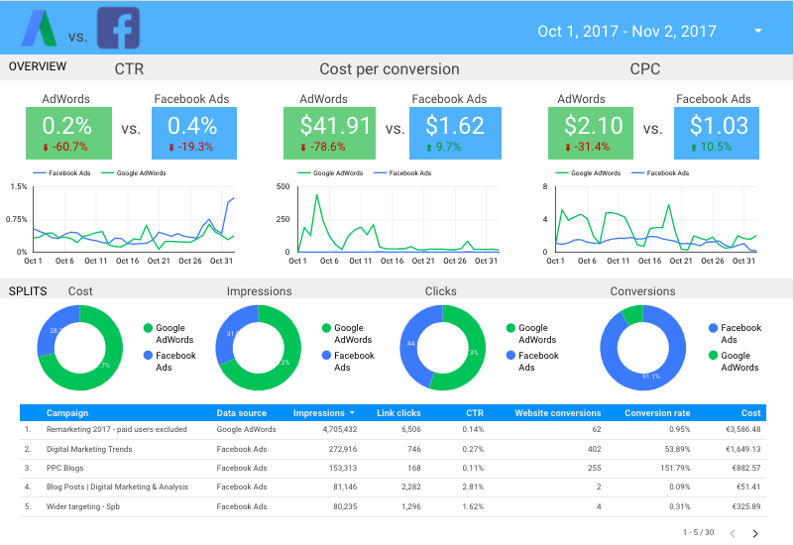
Task: Go to previous table page arrow
Action: 733,533
